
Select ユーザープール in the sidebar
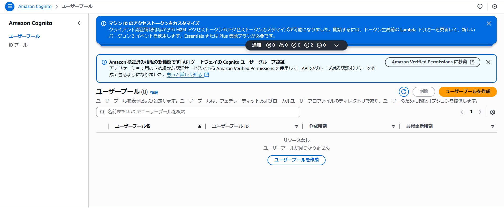pos(24,36)
